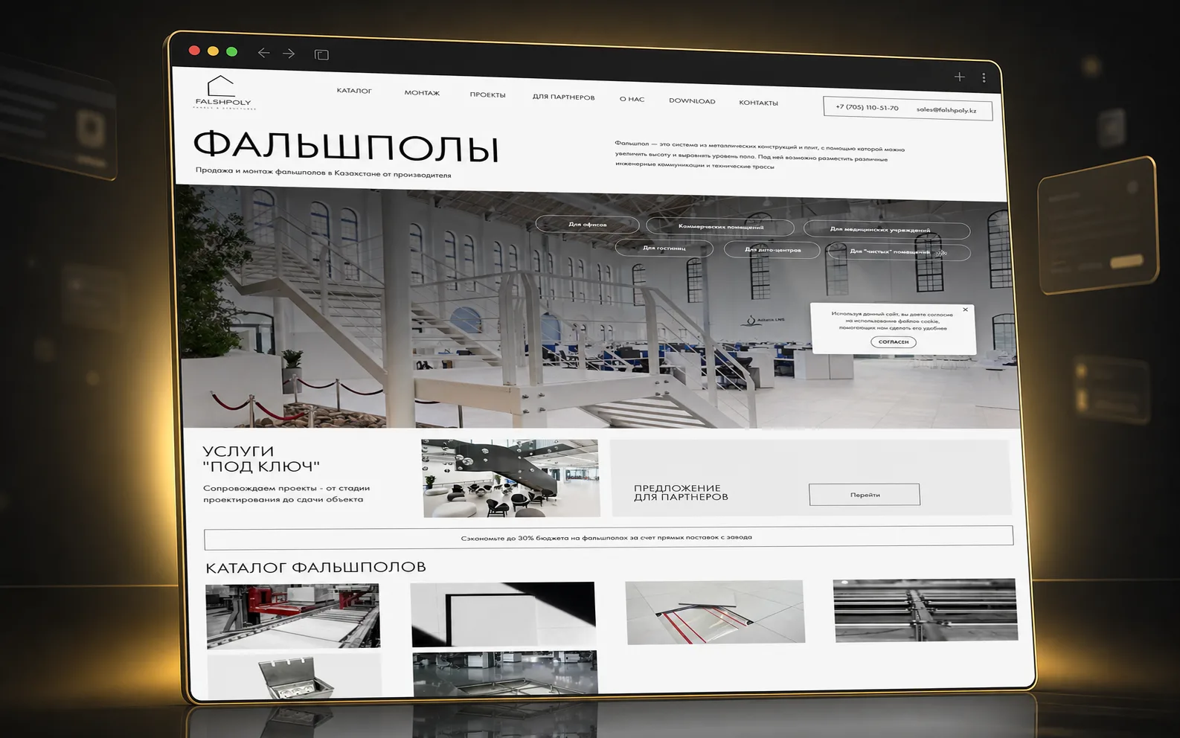1180x738 pixels.
Task: Go to Проекты page
Action: click(487, 95)
